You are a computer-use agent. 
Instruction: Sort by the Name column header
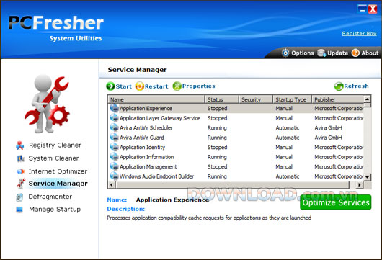(156, 99)
